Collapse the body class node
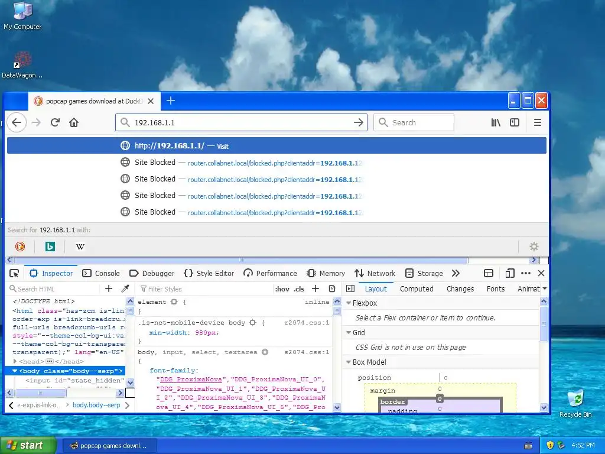605x454 pixels. pos(15,371)
